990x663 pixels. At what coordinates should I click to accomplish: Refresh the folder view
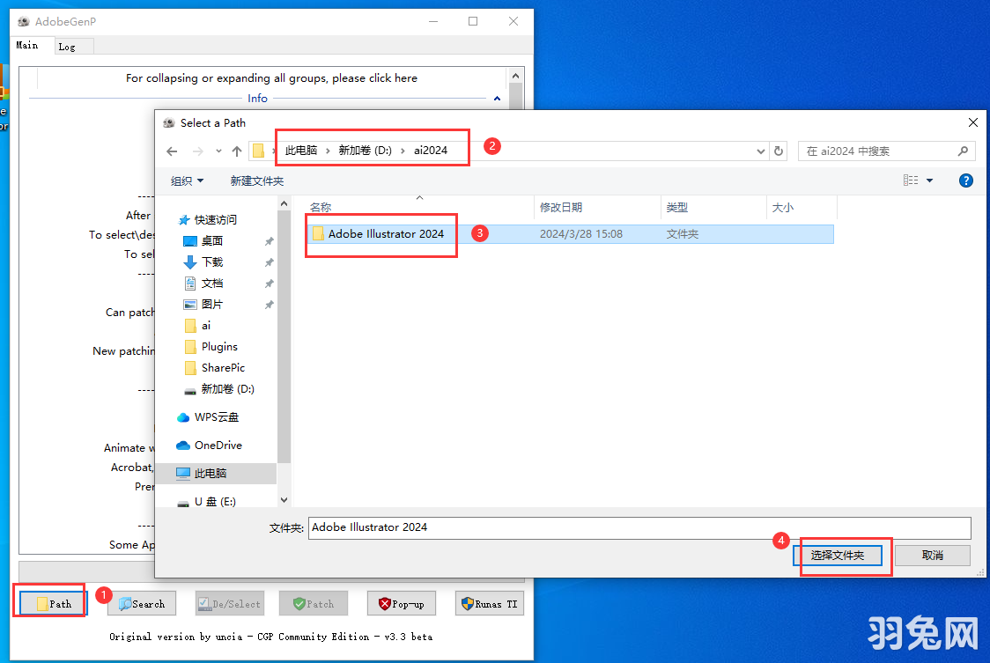click(779, 151)
